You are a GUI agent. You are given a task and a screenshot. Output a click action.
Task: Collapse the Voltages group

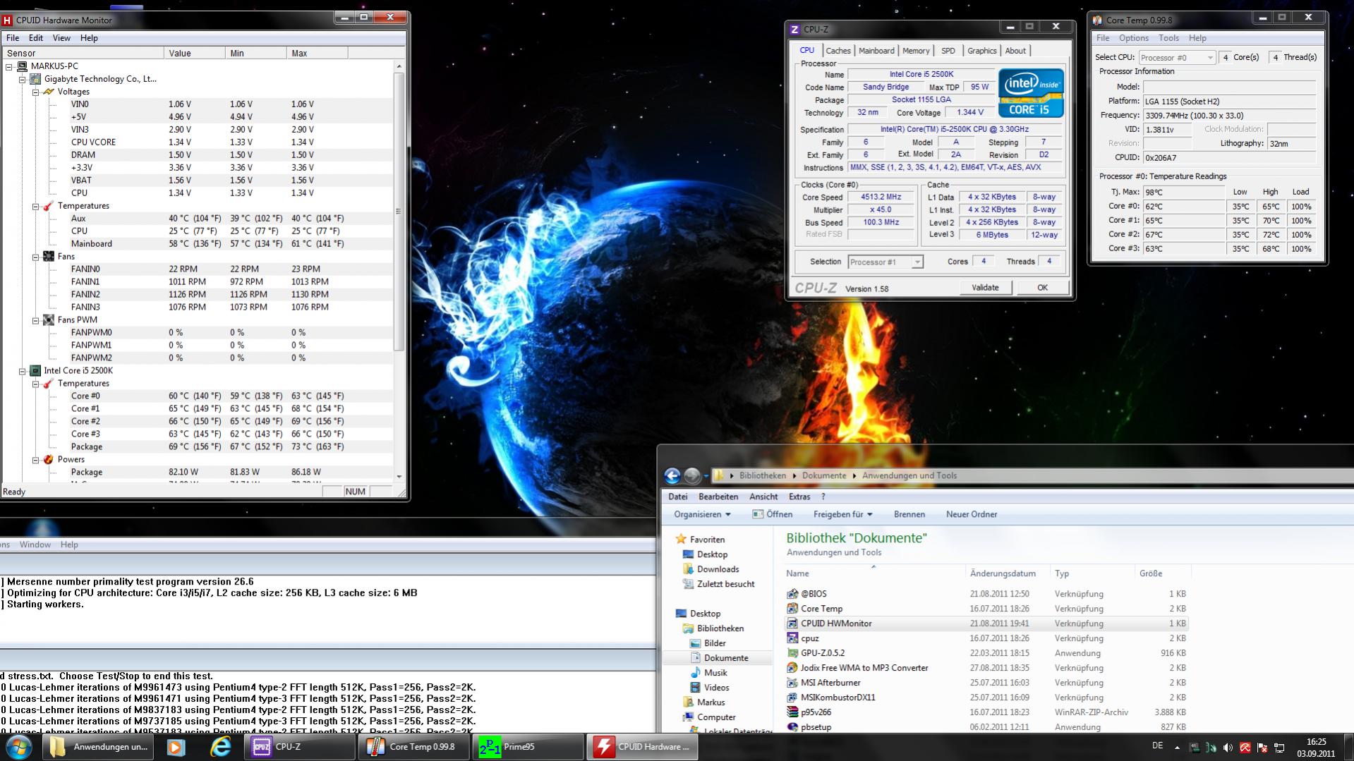point(36,92)
